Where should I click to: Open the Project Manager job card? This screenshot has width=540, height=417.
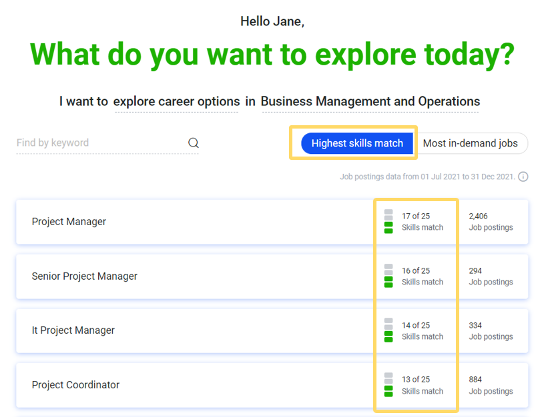[272, 222]
